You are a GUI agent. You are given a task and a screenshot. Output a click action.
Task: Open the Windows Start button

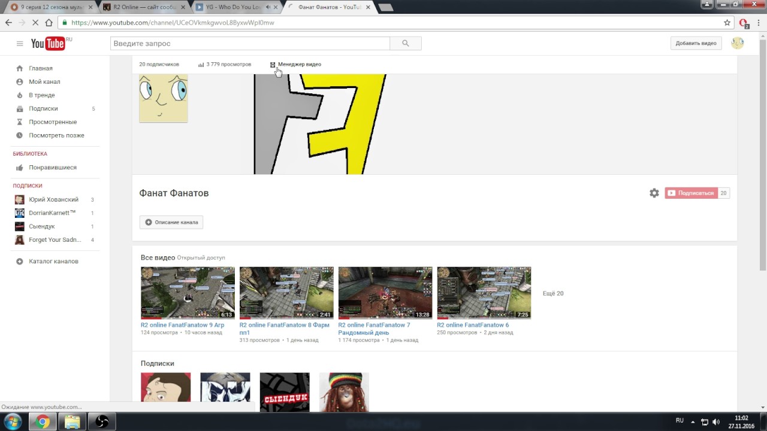pos(13,422)
